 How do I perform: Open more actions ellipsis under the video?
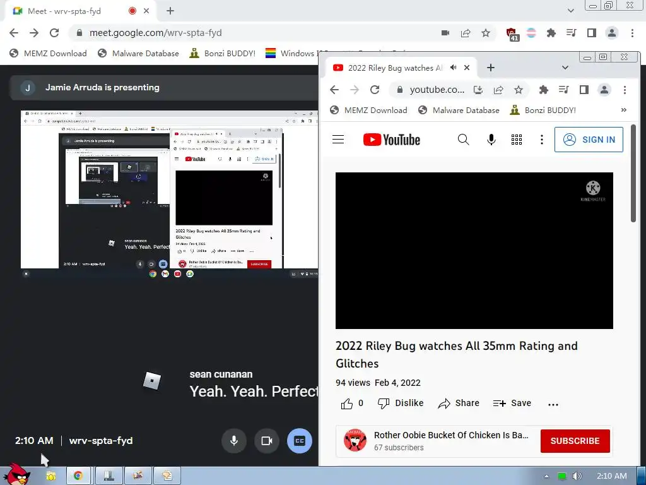pos(553,404)
